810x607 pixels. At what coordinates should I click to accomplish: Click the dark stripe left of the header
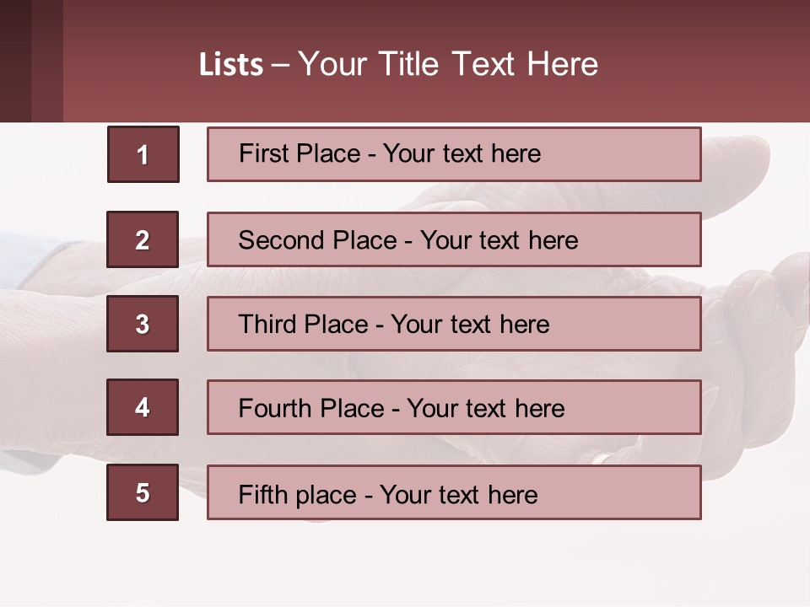[15, 61]
